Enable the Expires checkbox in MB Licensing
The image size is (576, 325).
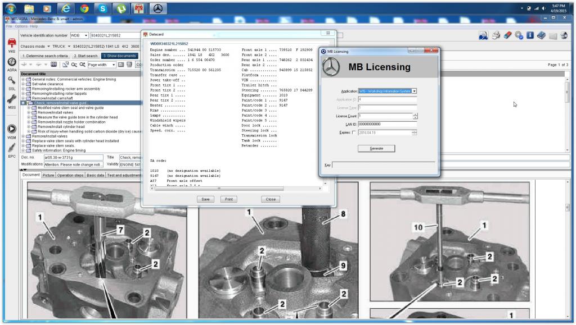click(353, 132)
